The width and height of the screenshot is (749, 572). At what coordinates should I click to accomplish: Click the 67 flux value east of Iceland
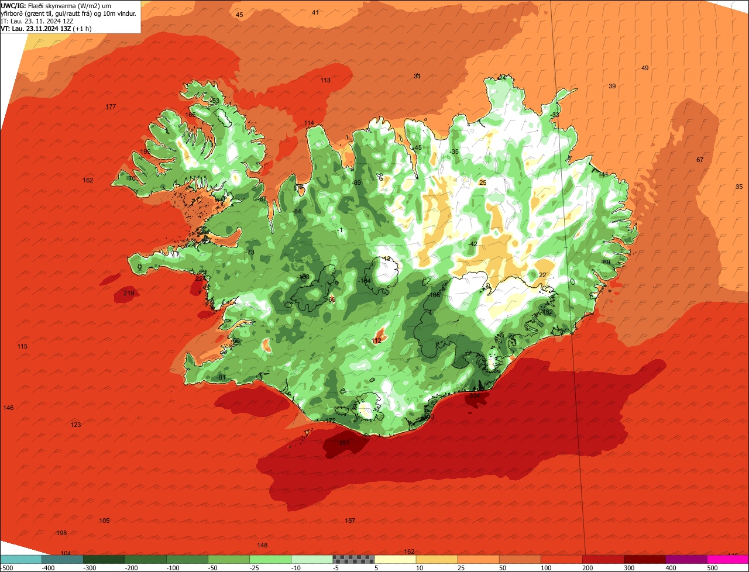(x=700, y=160)
